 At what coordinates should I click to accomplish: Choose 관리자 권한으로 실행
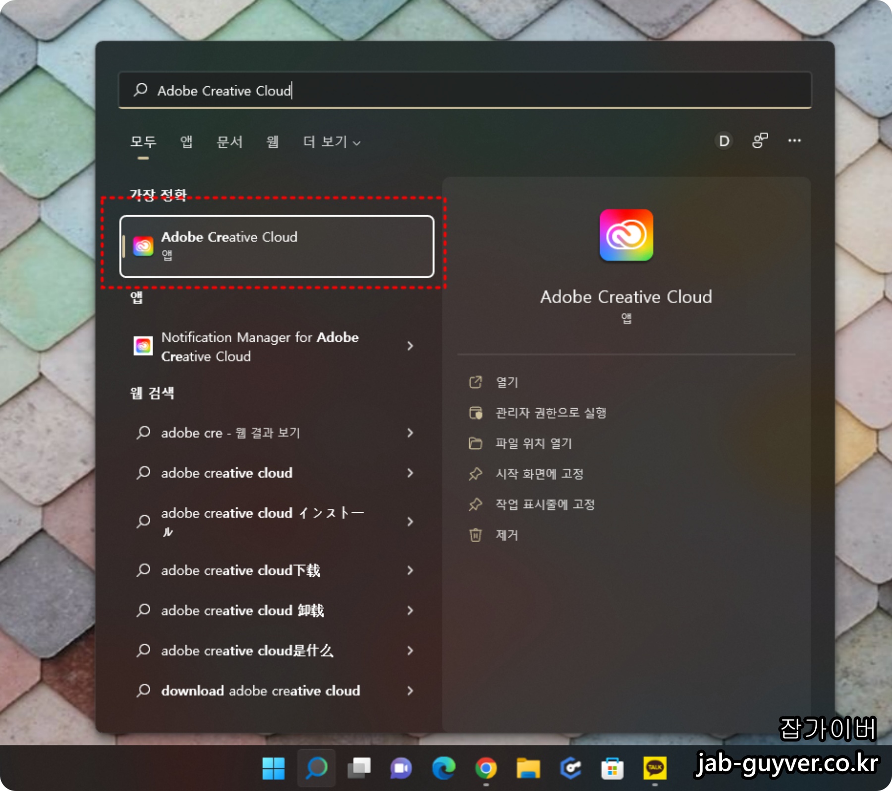click(x=551, y=413)
